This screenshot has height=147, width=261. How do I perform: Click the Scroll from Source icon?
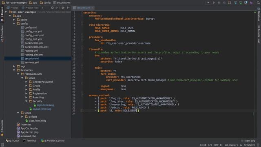click(x=52, y=8)
